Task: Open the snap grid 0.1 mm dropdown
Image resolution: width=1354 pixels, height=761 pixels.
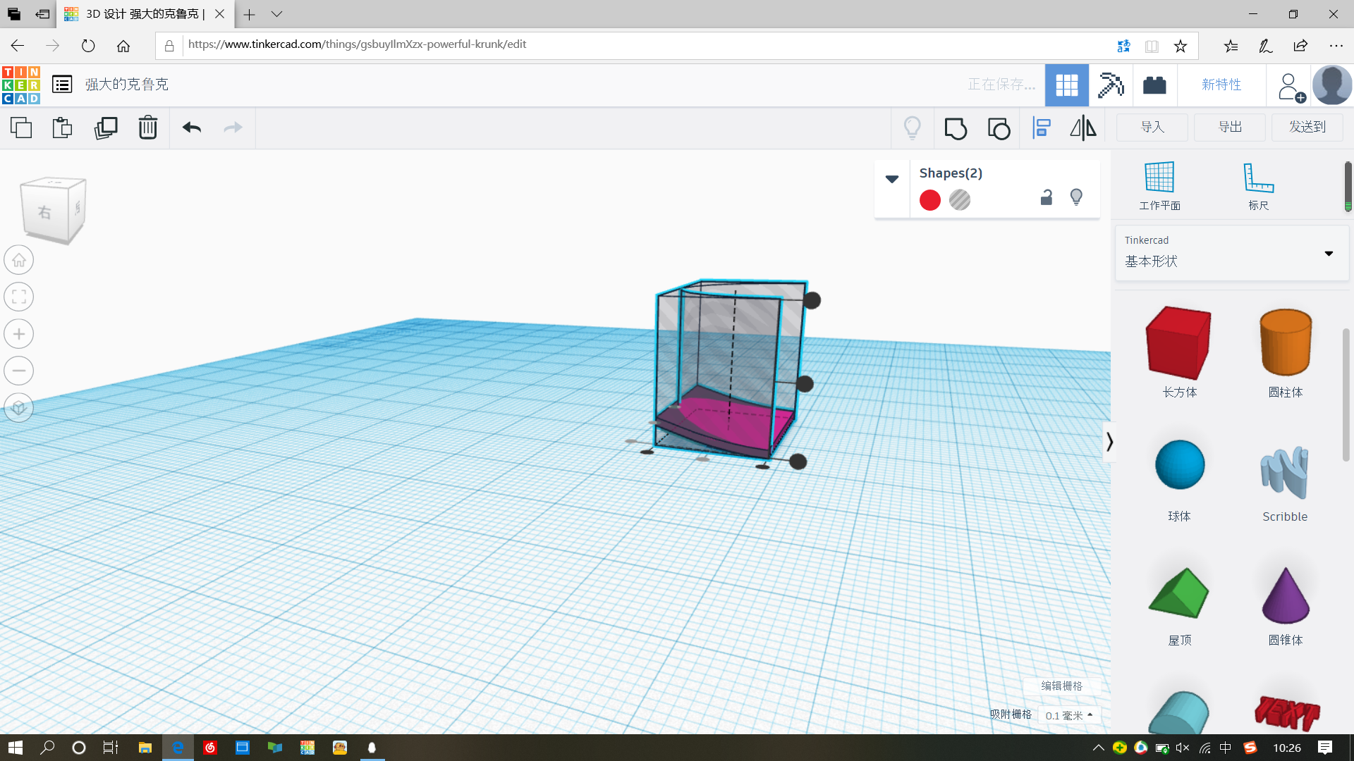Action: pos(1069,715)
